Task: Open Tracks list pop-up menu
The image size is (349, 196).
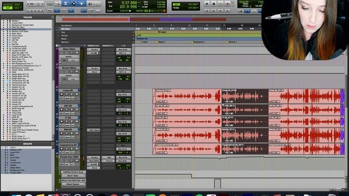Action: pos(52,17)
